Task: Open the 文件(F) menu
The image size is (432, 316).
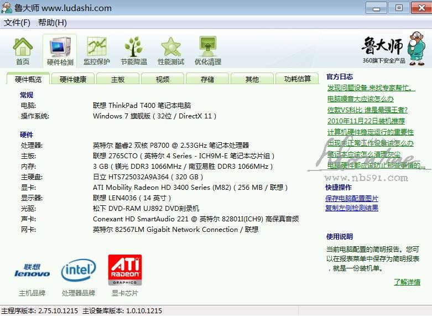Action: [17, 22]
